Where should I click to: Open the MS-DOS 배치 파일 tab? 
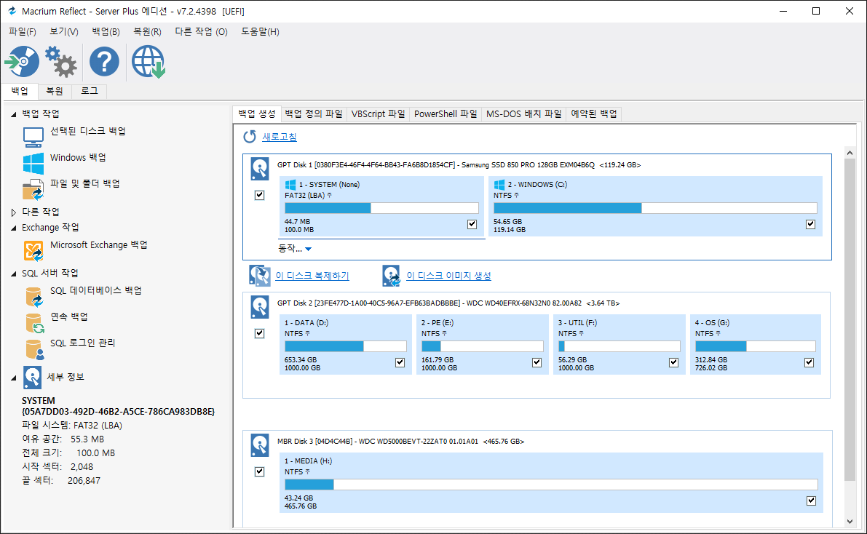click(523, 114)
